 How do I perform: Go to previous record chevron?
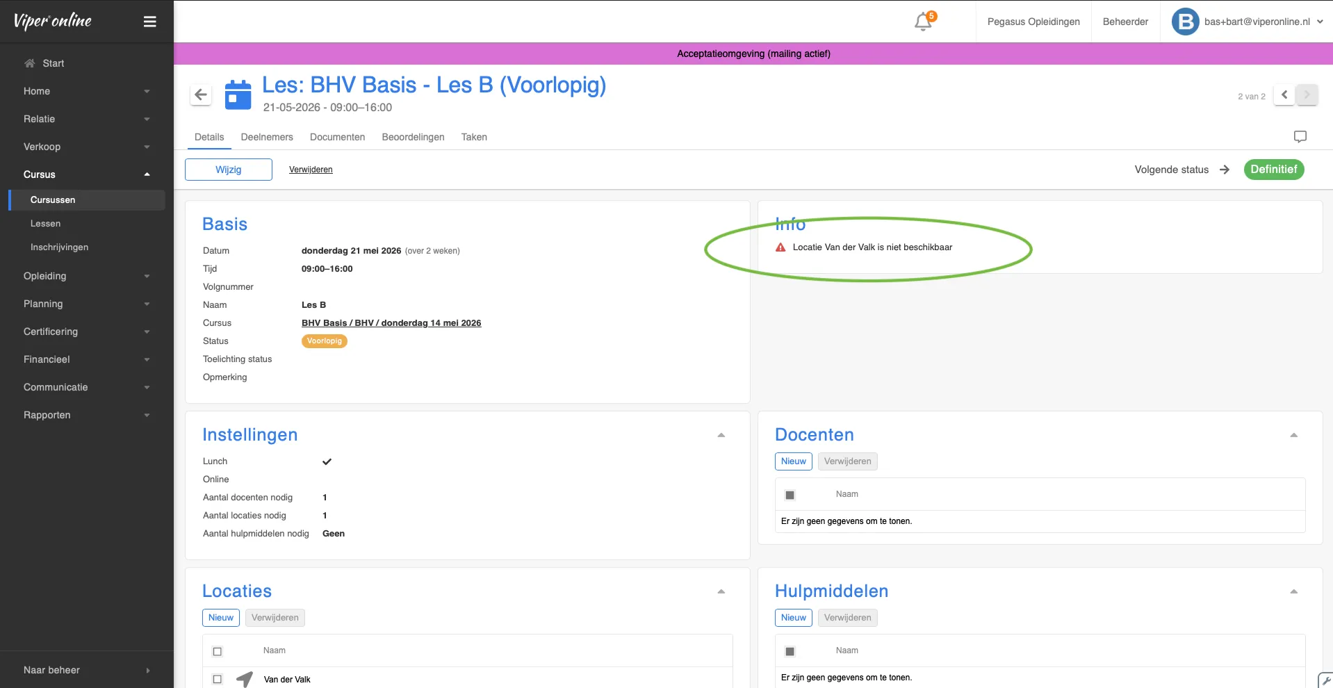pyautogui.click(x=1284, y=95)
